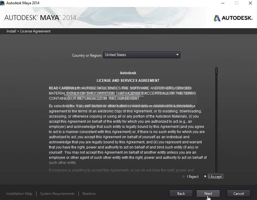
Task: Maximize the installer window
Action: 236,3
